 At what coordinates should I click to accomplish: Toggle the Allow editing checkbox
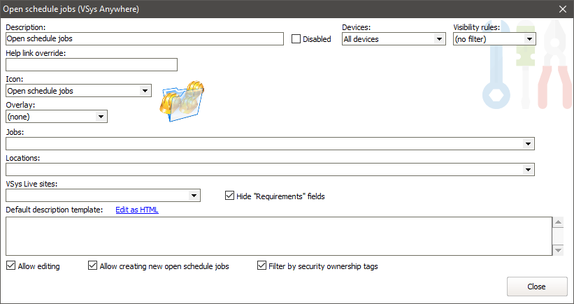tap(10, 266)
